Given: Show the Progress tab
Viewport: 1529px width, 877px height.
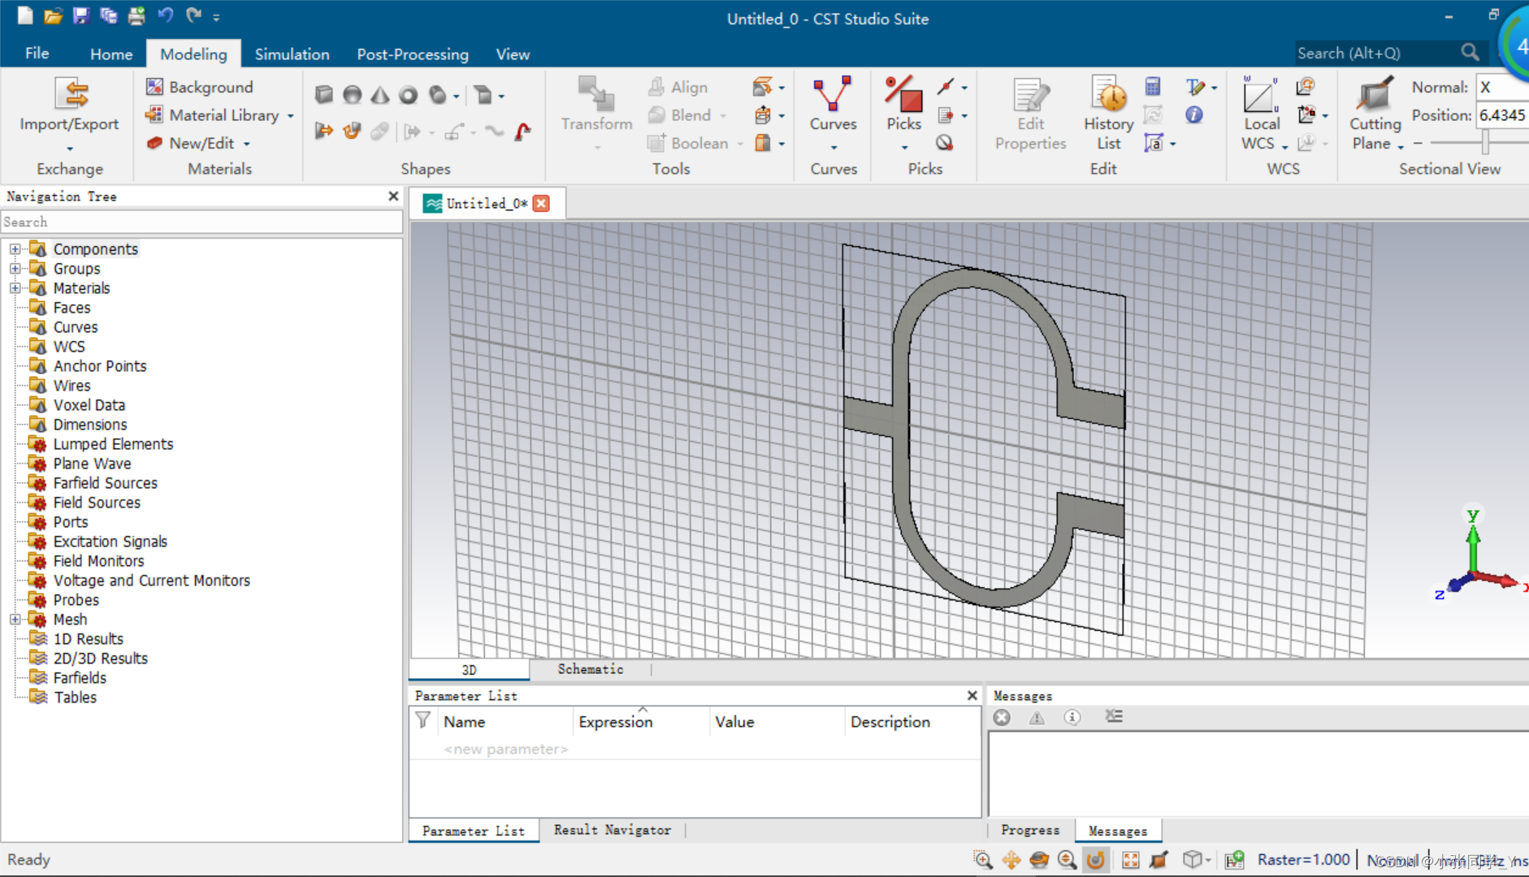Looking at the screenshot, I should coord(1030,830).
